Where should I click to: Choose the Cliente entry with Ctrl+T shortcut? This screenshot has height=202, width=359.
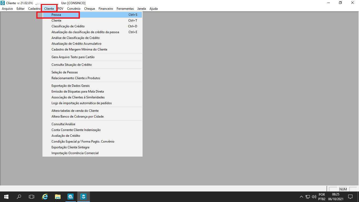93,21
